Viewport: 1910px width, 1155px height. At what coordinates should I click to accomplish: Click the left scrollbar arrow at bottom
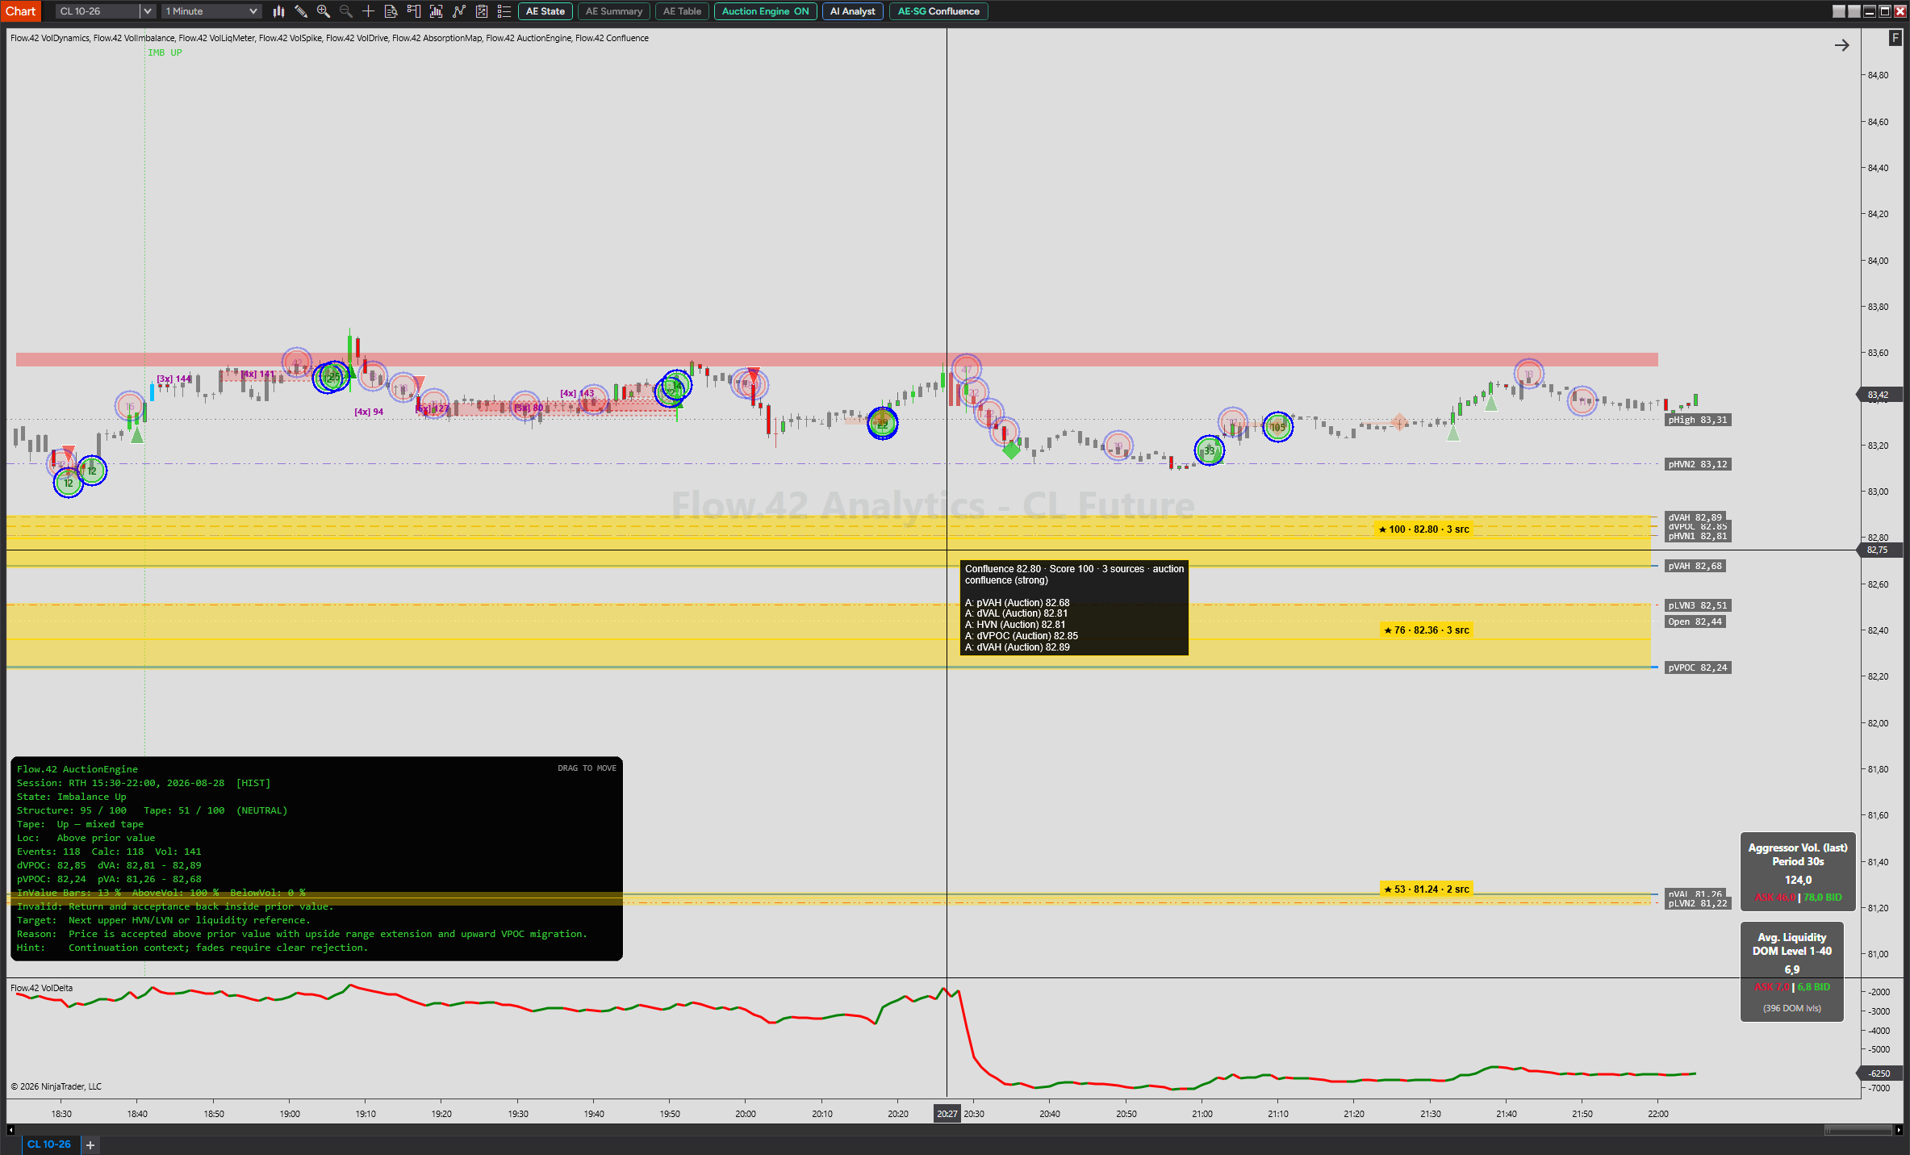click(x=10, y=1130)
